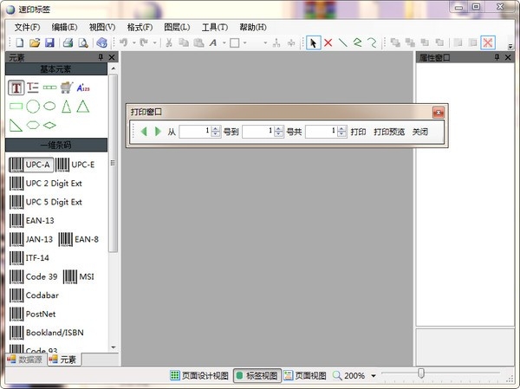Select the text element tool
The image size is (520, 389).
[16, 87]
